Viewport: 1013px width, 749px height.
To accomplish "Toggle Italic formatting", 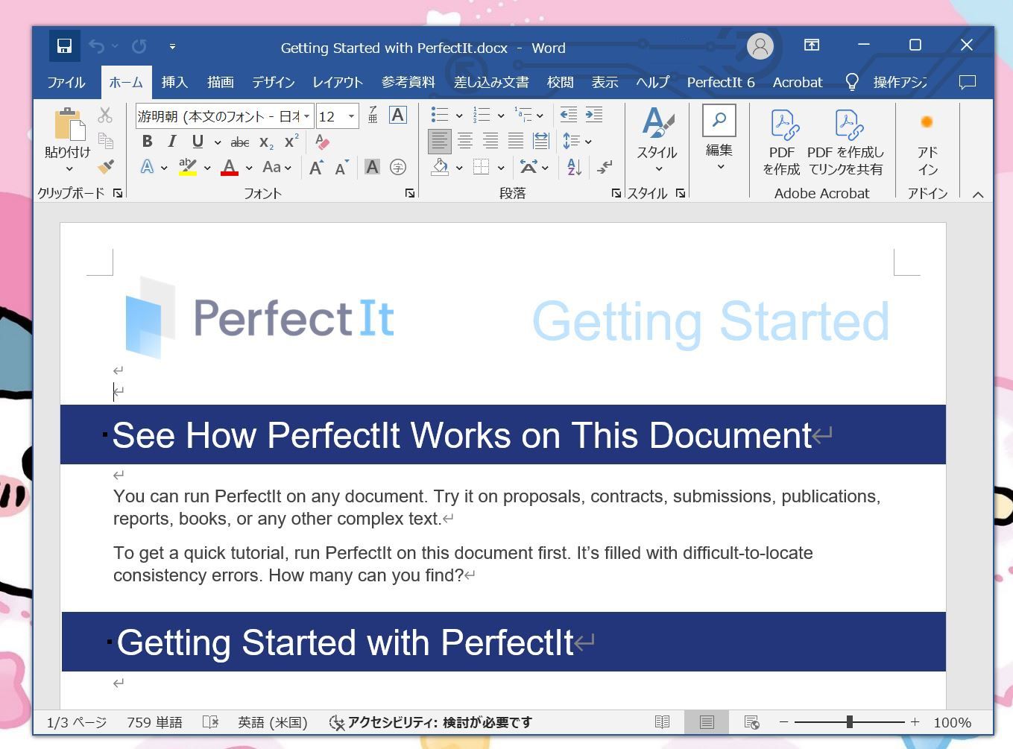I will [x=172, y=142].
